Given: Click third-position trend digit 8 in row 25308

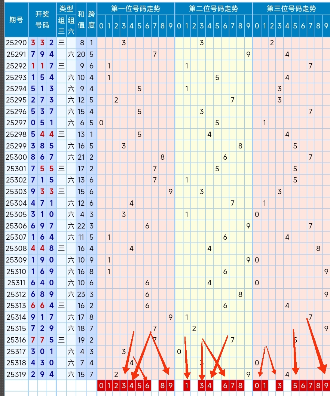Looking at the screenshot, I should [318, 249].
